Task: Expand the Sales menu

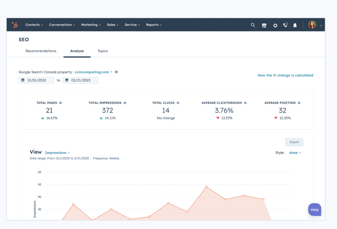Action: tap(113, 25)
